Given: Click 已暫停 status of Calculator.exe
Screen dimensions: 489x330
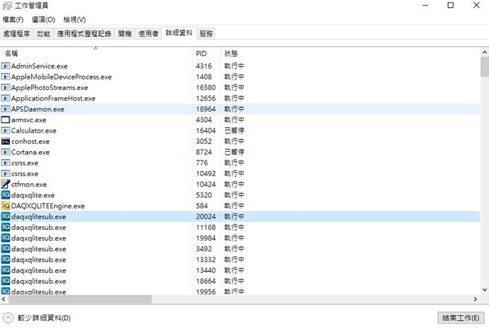Looking at the screenshot, I should [x=234, y=131].
